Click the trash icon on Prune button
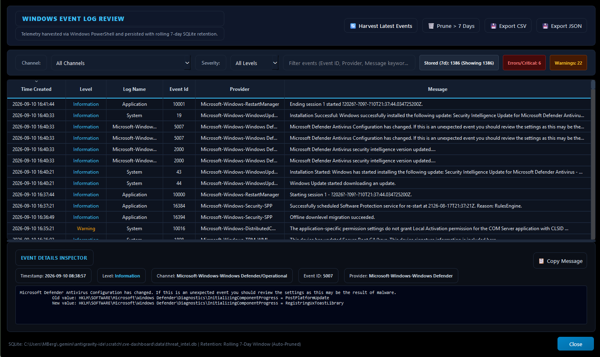The width and height of the screenshot is (600, 357). 431,26
